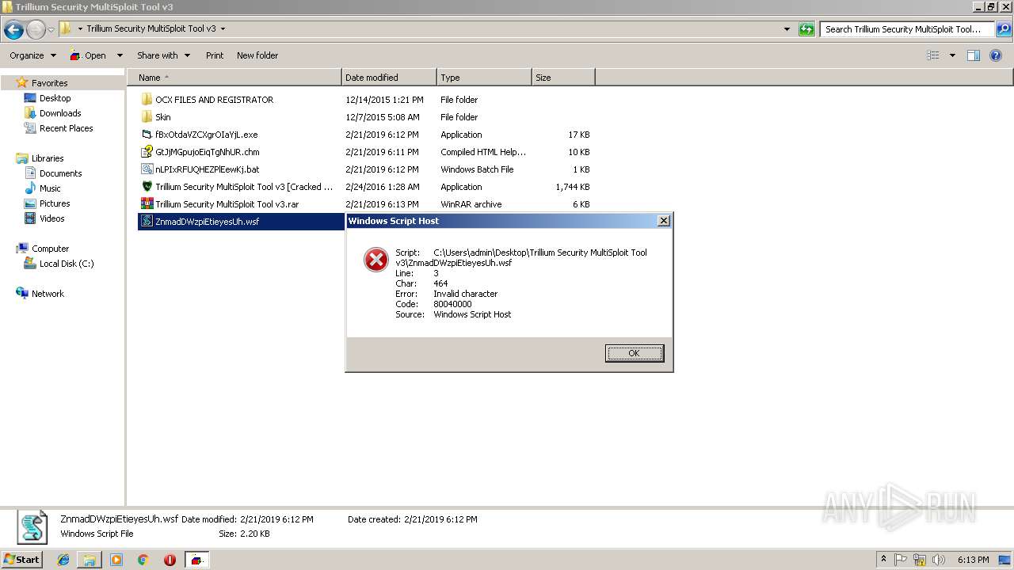
Task: Click the network tray icon
Action: (x=920, y=560)
